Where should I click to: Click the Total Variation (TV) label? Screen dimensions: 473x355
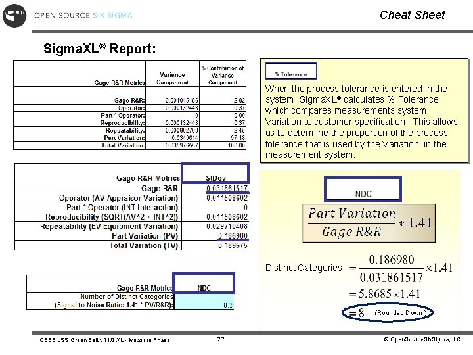point(145,245)
